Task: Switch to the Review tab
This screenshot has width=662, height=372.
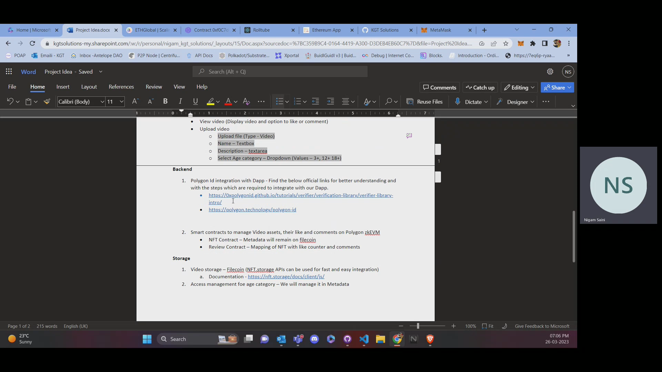Action: click(154, 87)
